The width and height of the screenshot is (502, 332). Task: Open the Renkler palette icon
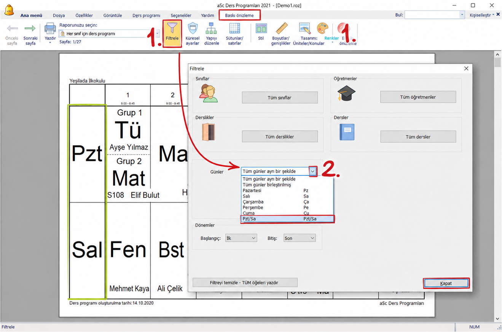[322, 28]
